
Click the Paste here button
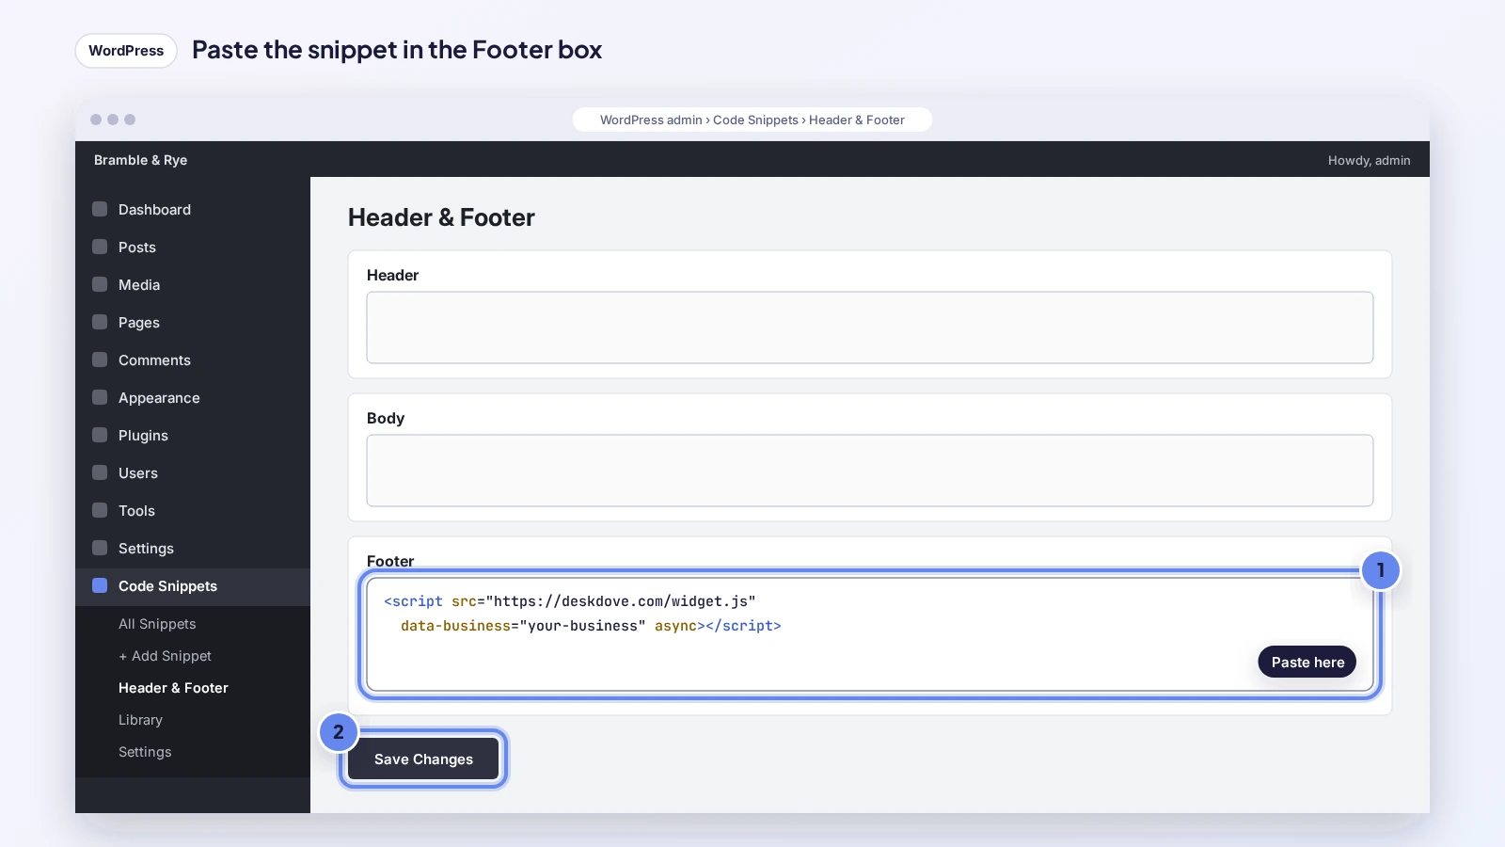(1307, 662)
